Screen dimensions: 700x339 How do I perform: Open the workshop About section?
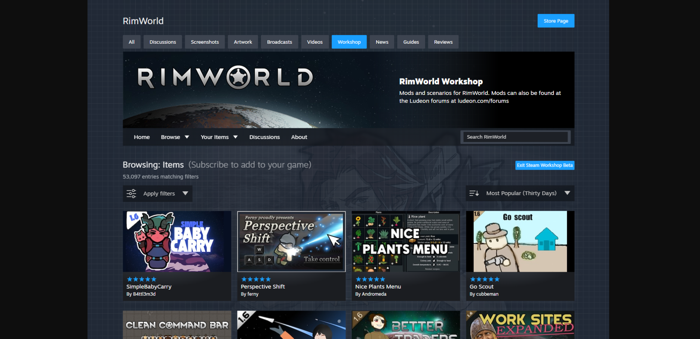[299, 137]
